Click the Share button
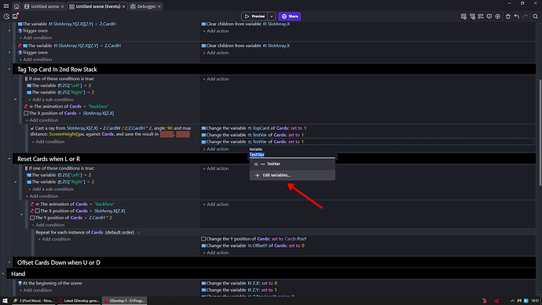The width and height of the screenshot is (542, 305). (289, 17)
